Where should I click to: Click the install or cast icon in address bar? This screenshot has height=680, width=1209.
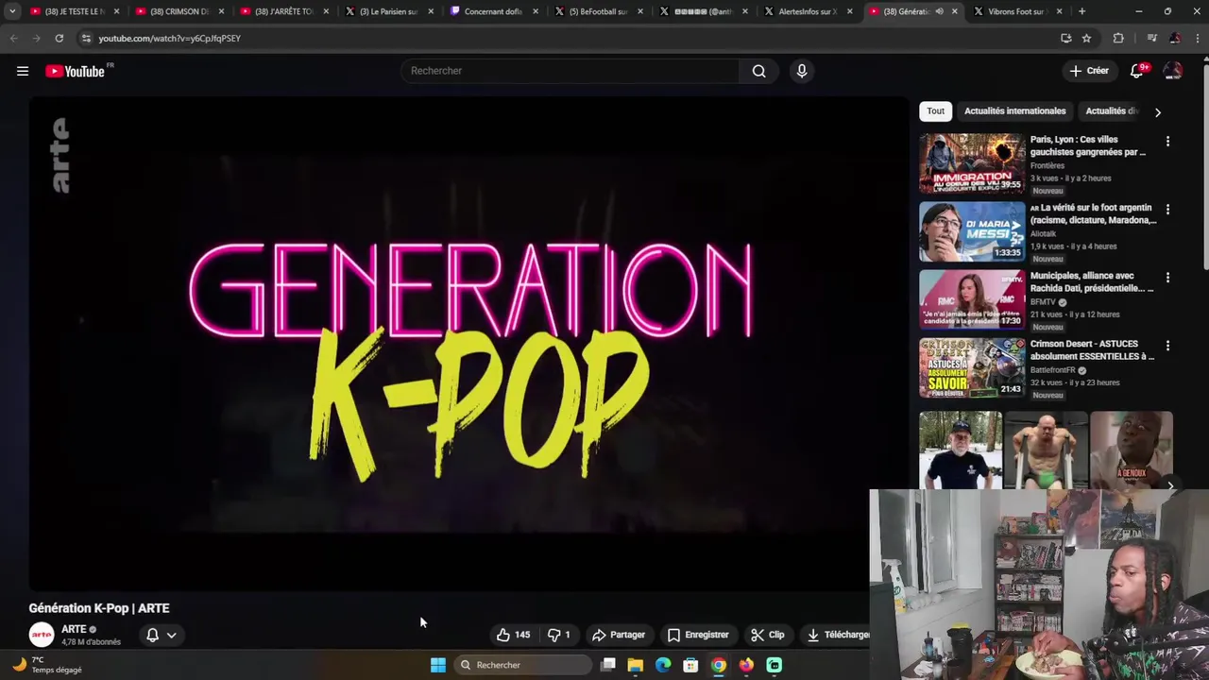[x=1065, y=38]
